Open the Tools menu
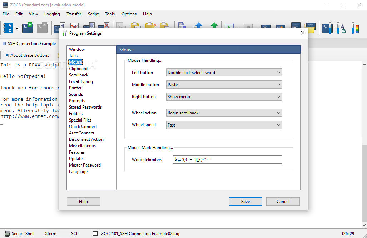Screen dimensions: 367x238 [x=110, y=14]
